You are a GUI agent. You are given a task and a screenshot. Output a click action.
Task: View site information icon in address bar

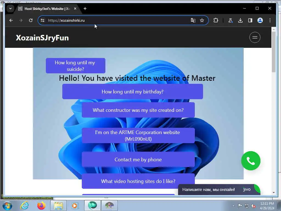43,20
